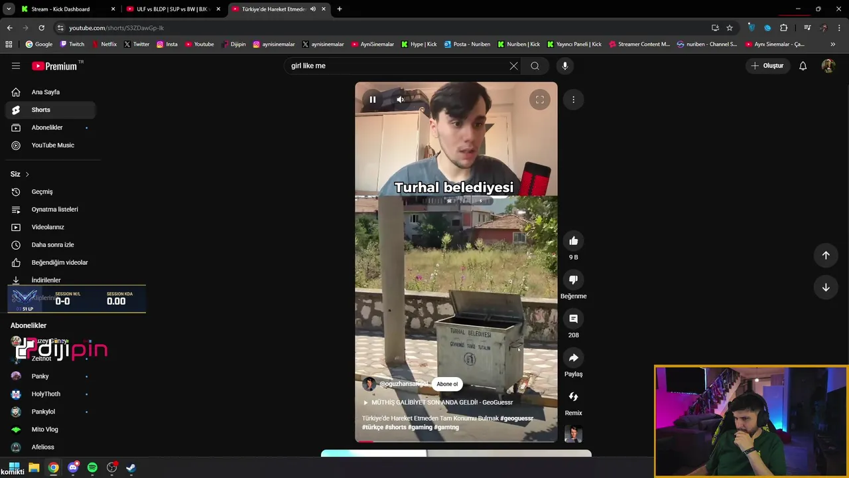Open File Explorer from taskbar
Image resolution: width=849 pixels, height=478 pixels.
click(x=34, y=467)
